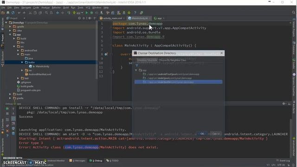Viewport: 297px width, 167px height.
Task: Click the Favorites side panel tab
Action: pyautogui.click(x=2, y=126)
